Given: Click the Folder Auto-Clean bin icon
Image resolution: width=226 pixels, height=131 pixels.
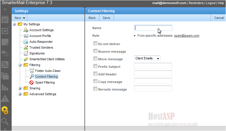Looking at the screenshot, I should tap(32, 71).
